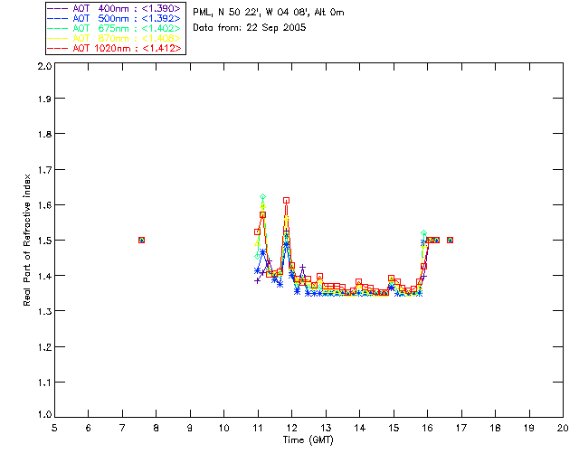Click the x-axis tick label 19
The image size is (579, 463).
(x=529, y=428)
